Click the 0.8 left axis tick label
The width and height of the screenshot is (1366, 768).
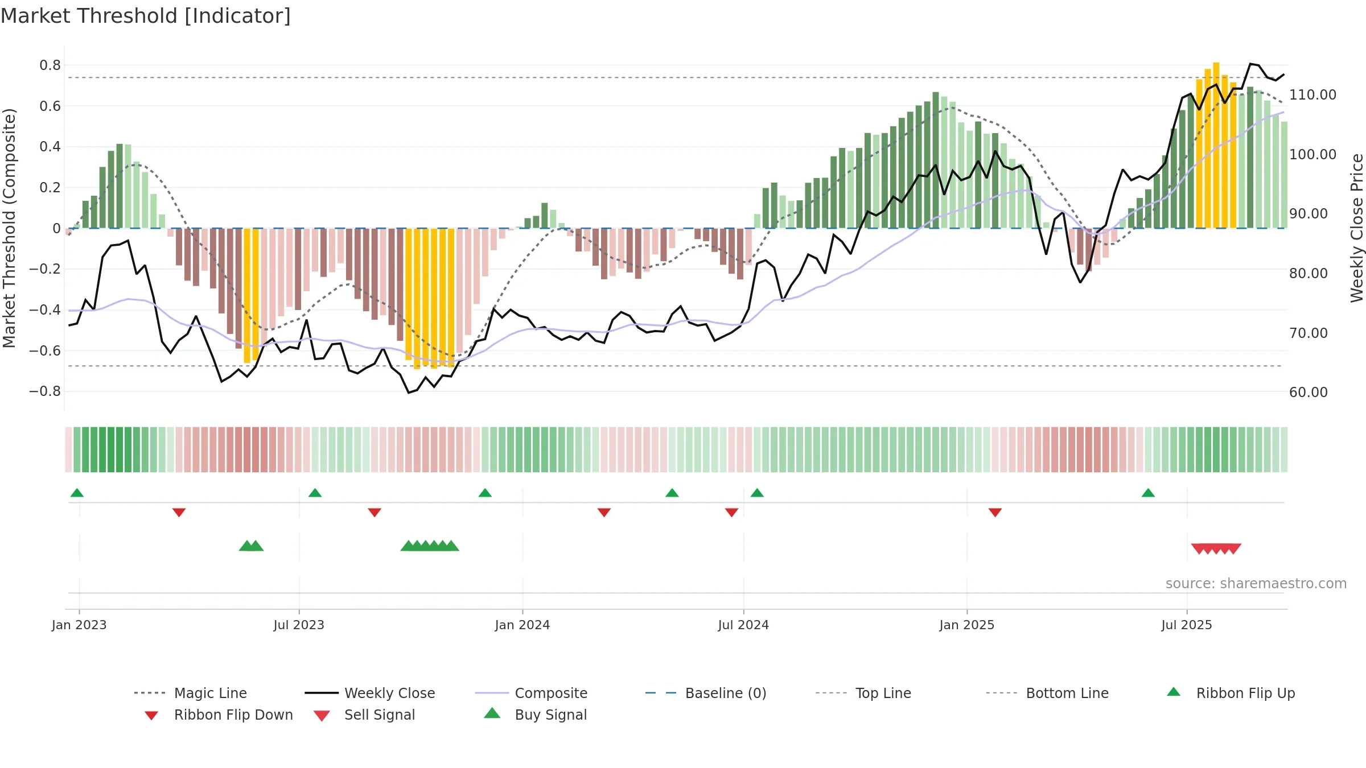coord(50,65)
